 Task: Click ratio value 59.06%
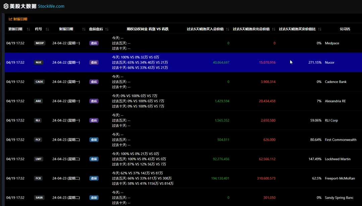pyautogui.click(x=316, y=120)
